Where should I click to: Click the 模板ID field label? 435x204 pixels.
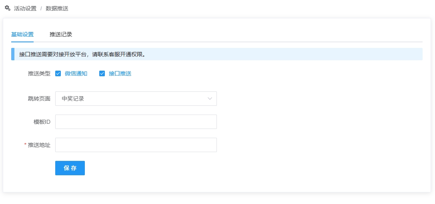tap(42, 122)
